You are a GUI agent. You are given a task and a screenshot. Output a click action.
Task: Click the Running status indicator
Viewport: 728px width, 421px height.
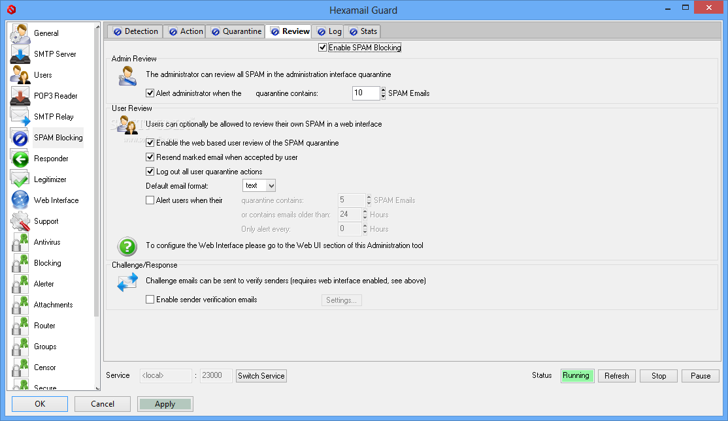(x=576, y=375)
